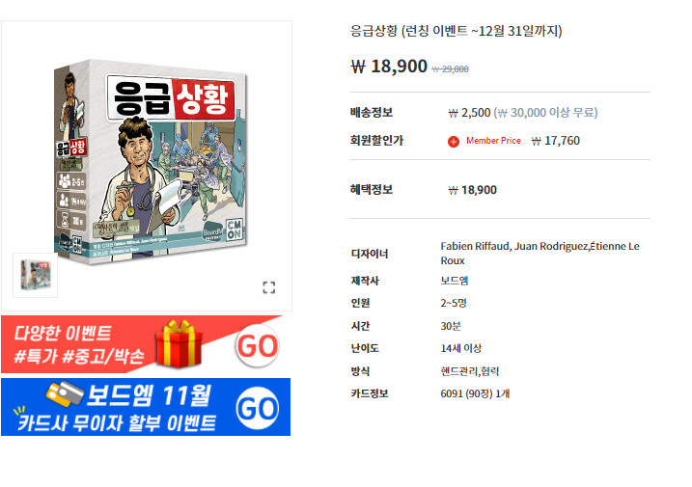Click the red Member Price plus icon
The width and height of the screenshot is (692, 487).
[x=454, y=141]
